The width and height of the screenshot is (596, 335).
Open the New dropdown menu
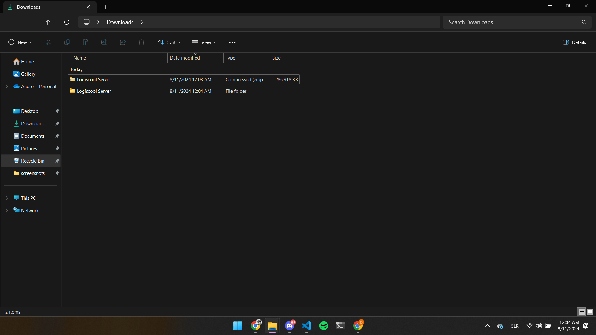tap(20, 42)
